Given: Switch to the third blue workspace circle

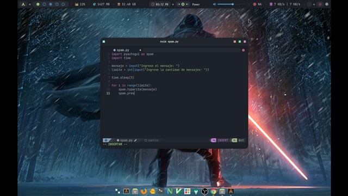Looking at the screenshot, I should (51, 4).
